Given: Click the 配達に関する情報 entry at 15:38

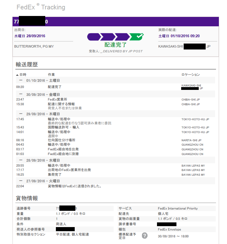Looking at the screenshot, I should tap(61, 104).
